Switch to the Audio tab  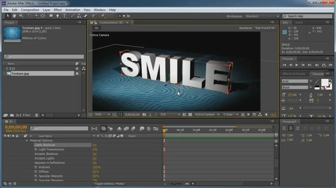coord(299,23)
